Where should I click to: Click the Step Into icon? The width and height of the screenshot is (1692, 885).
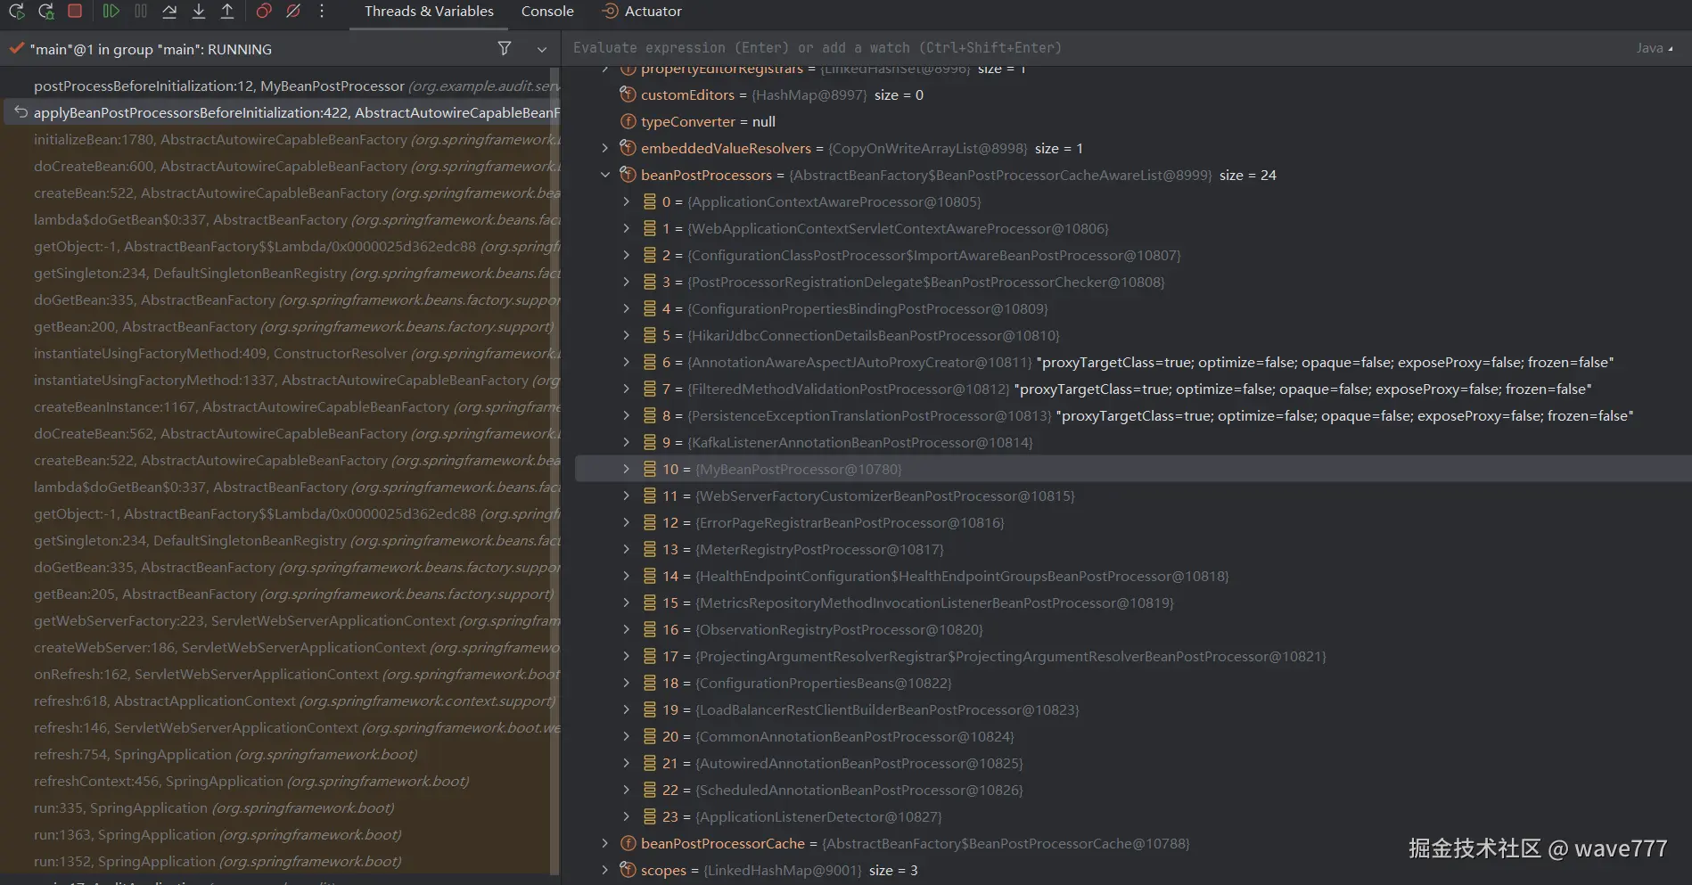pos(199,12)
